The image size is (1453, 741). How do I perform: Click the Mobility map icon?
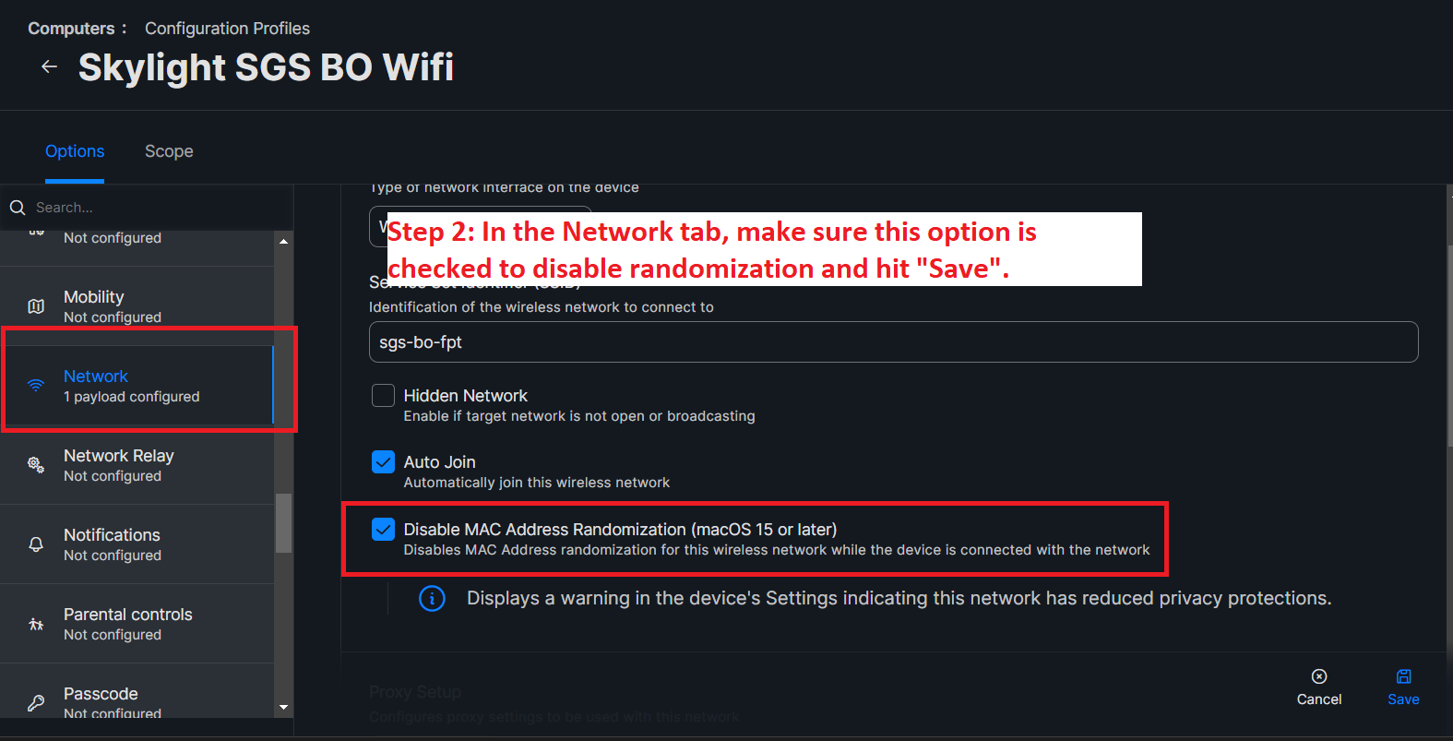[x=36, y=306]
